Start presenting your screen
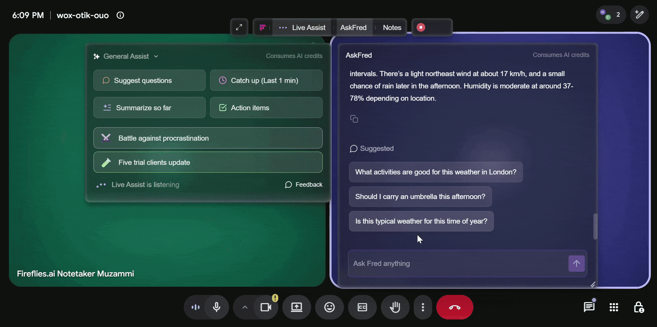Screen dimensions: 657x327 (297, 307)
